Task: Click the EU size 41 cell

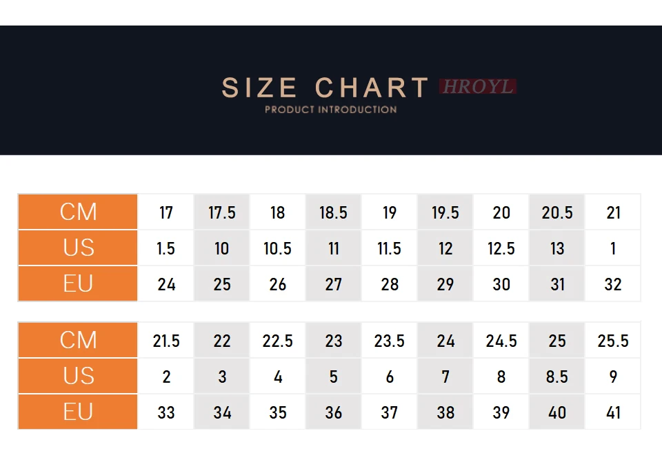Action: (x=612, y=412)
